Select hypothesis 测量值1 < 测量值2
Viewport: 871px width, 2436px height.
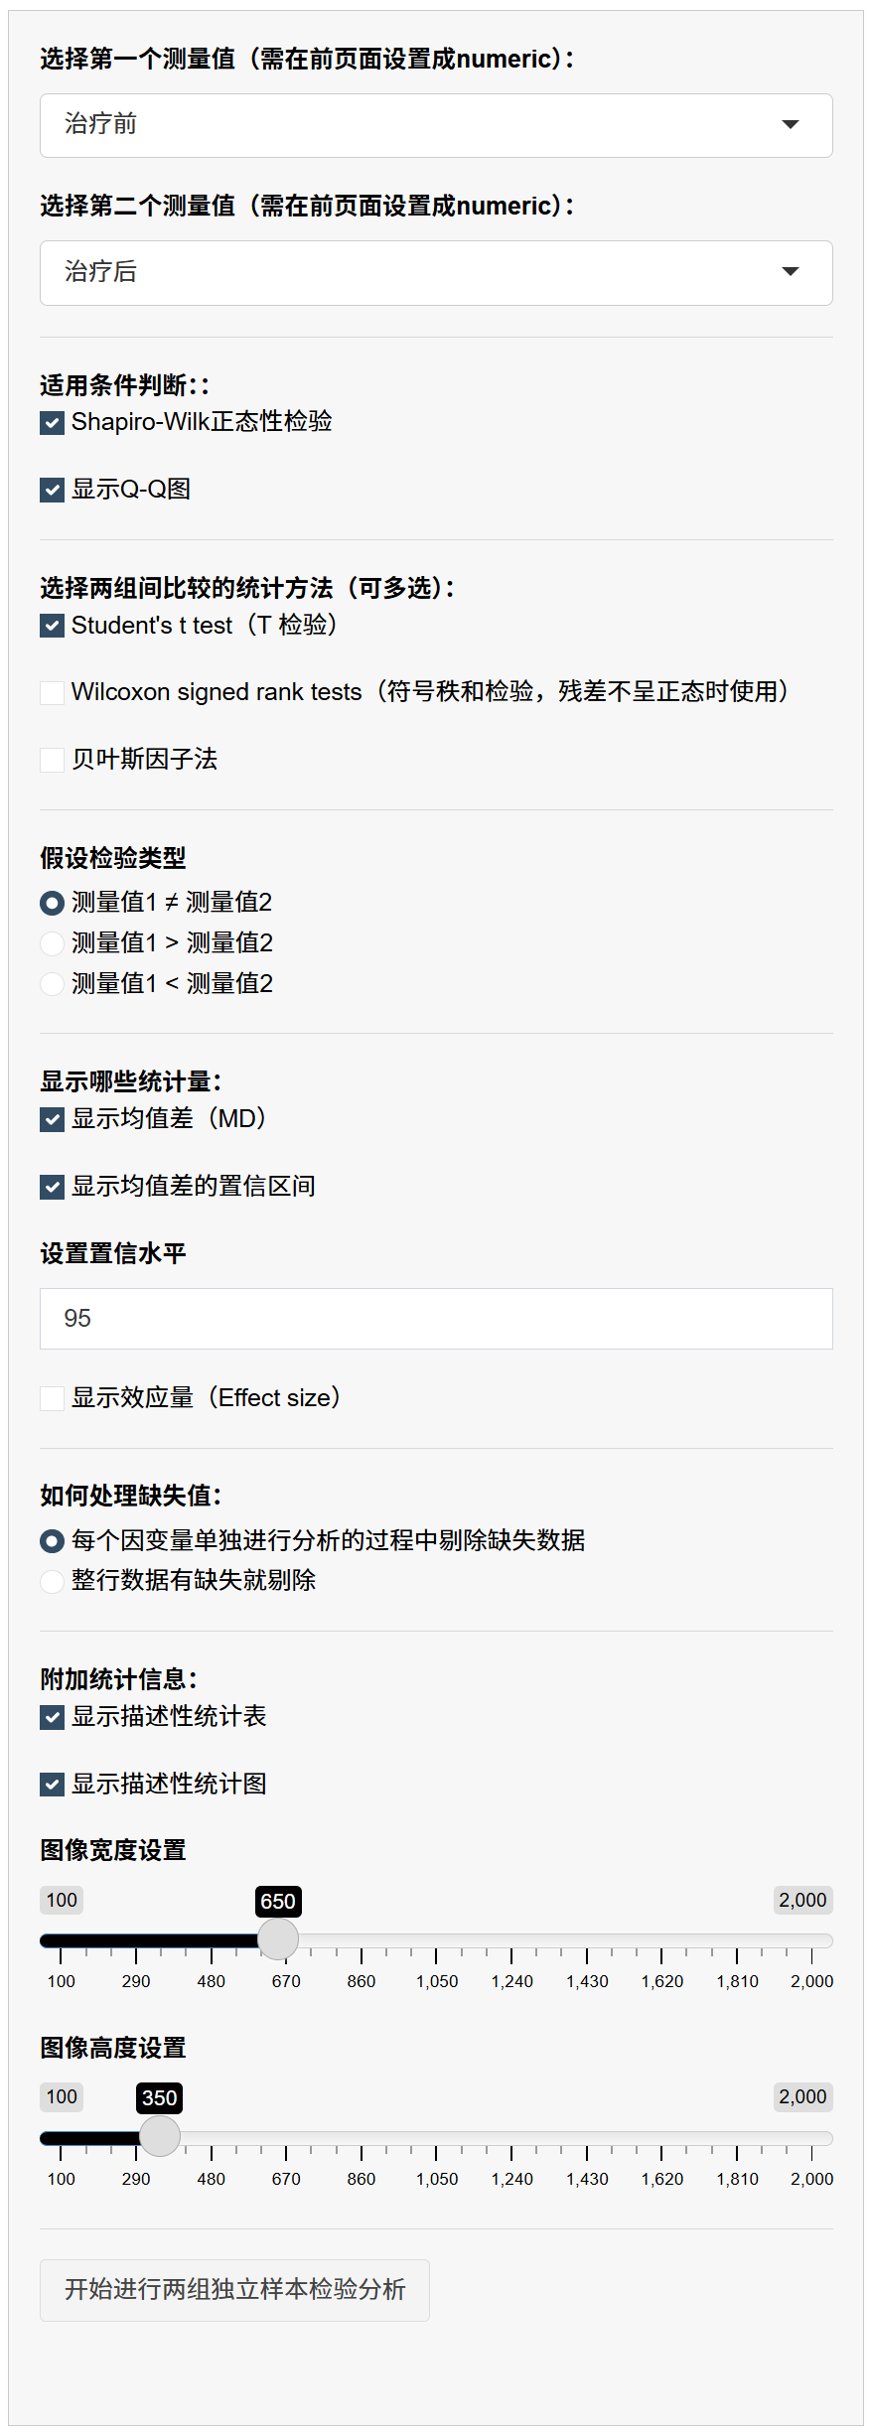[x=53, y=984]
